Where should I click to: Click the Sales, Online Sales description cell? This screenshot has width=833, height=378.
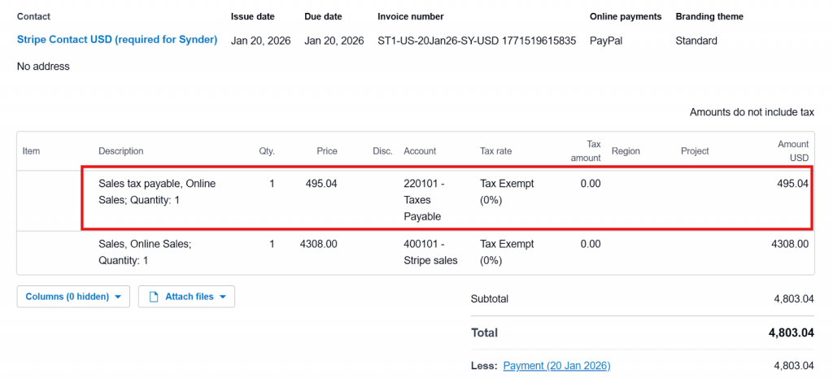(x=145, y=252)
